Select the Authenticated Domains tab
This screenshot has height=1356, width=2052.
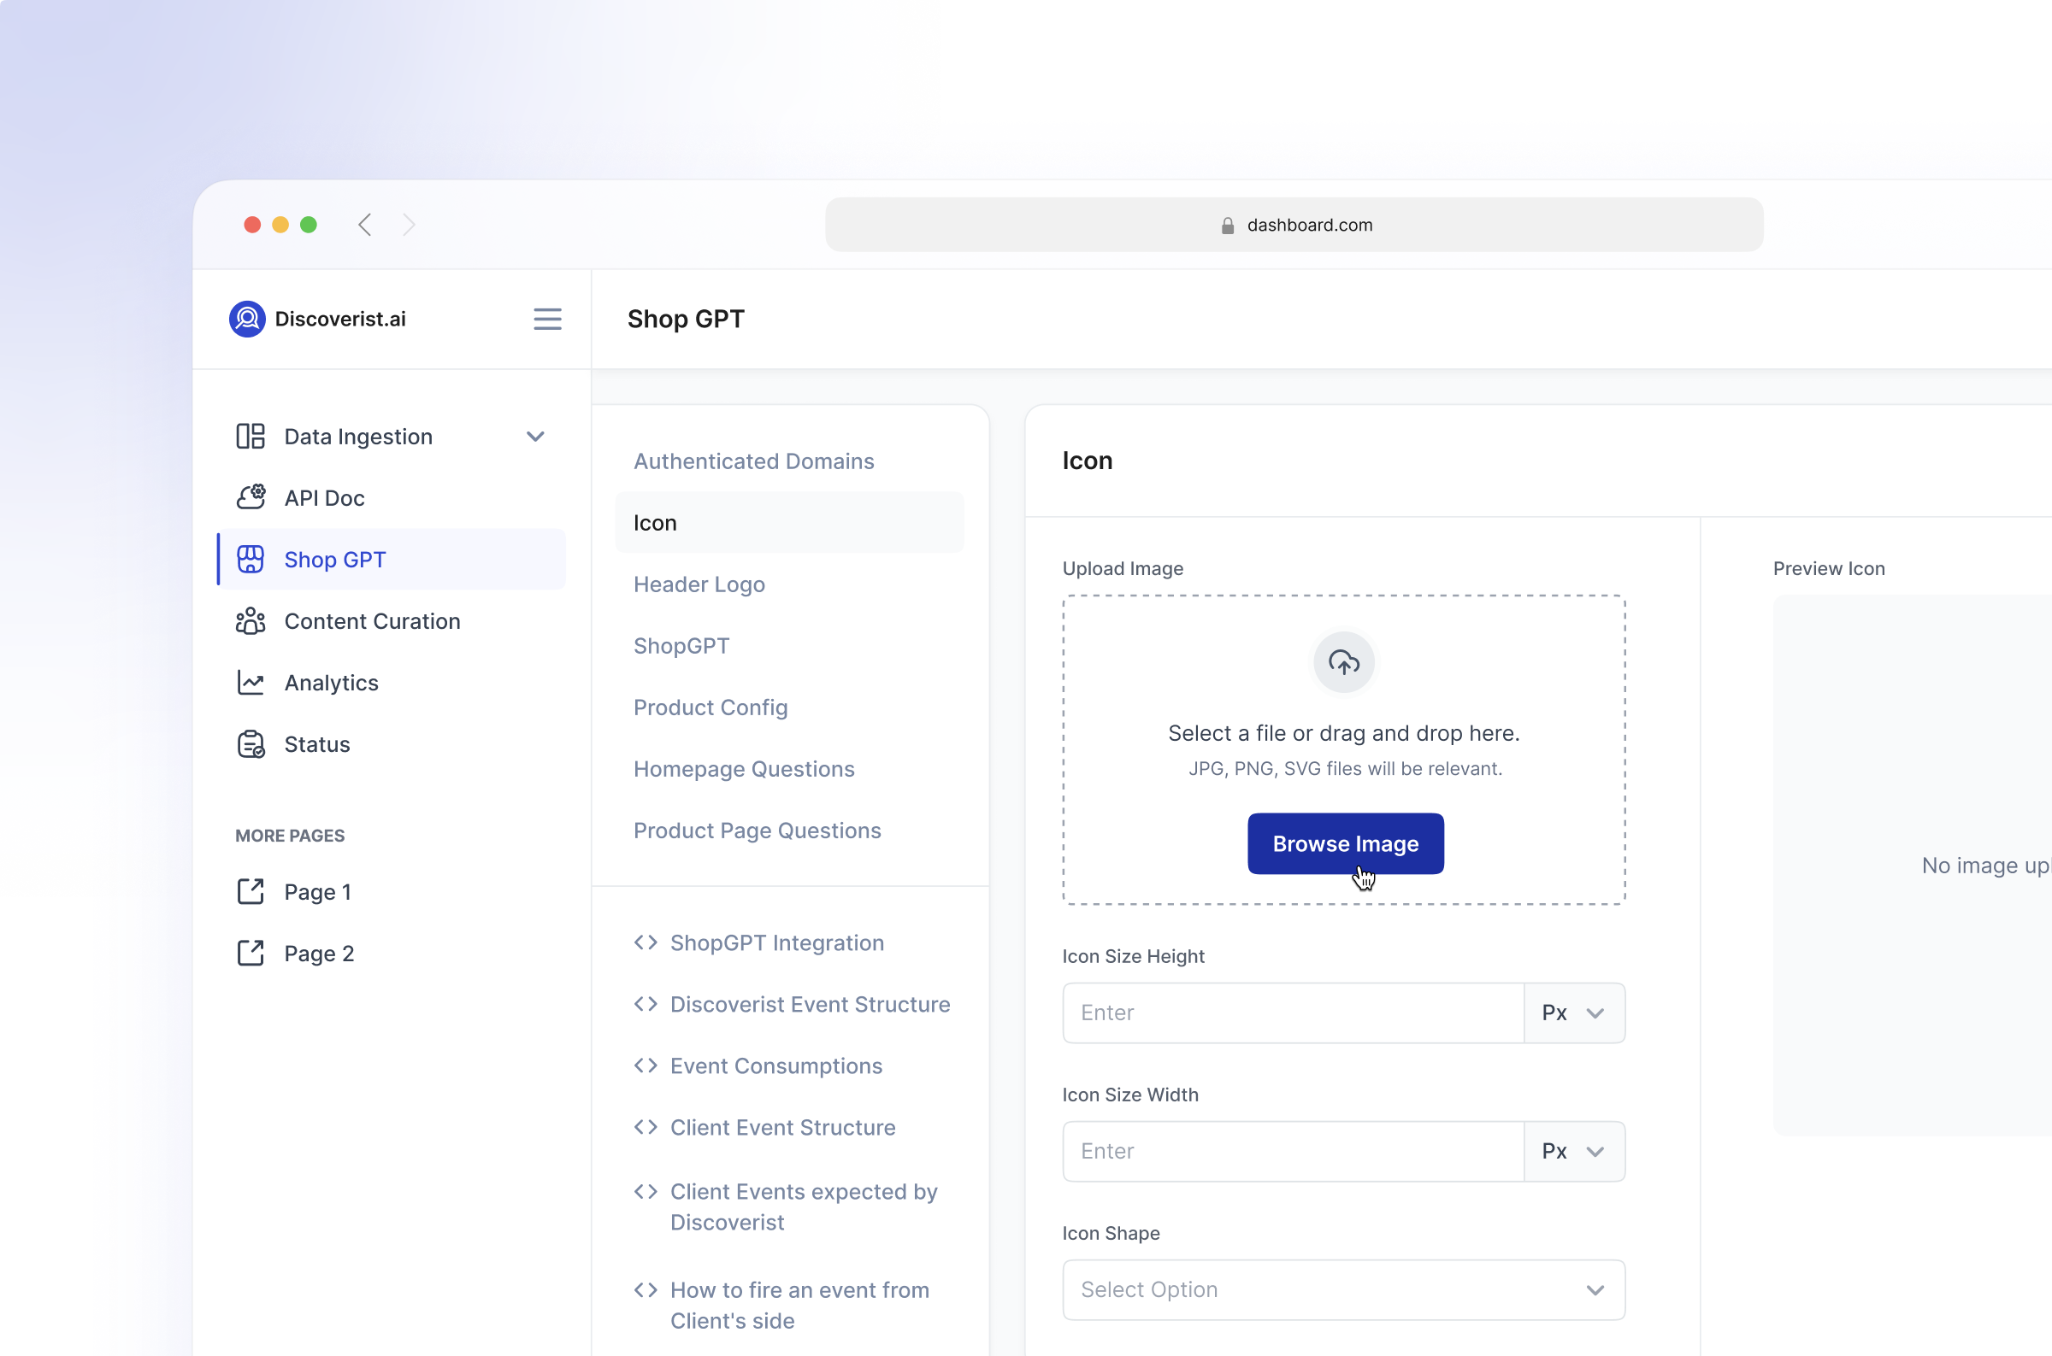pos(753,461)
